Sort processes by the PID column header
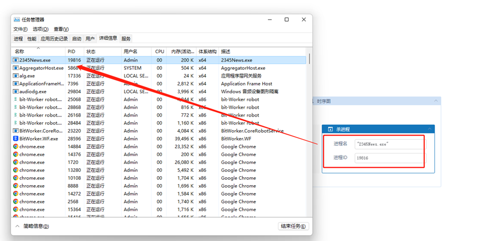The height and width of the screenshot is (241, 479). 72,52
